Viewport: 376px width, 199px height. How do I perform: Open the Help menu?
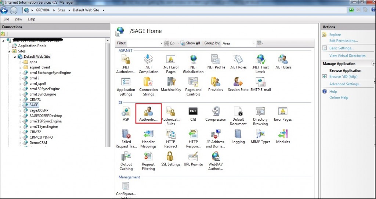tap(32, 19)
